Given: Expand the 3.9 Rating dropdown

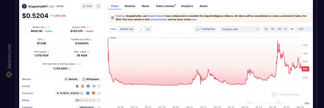Looking at the screenshot, I should (x=99, y=100).
